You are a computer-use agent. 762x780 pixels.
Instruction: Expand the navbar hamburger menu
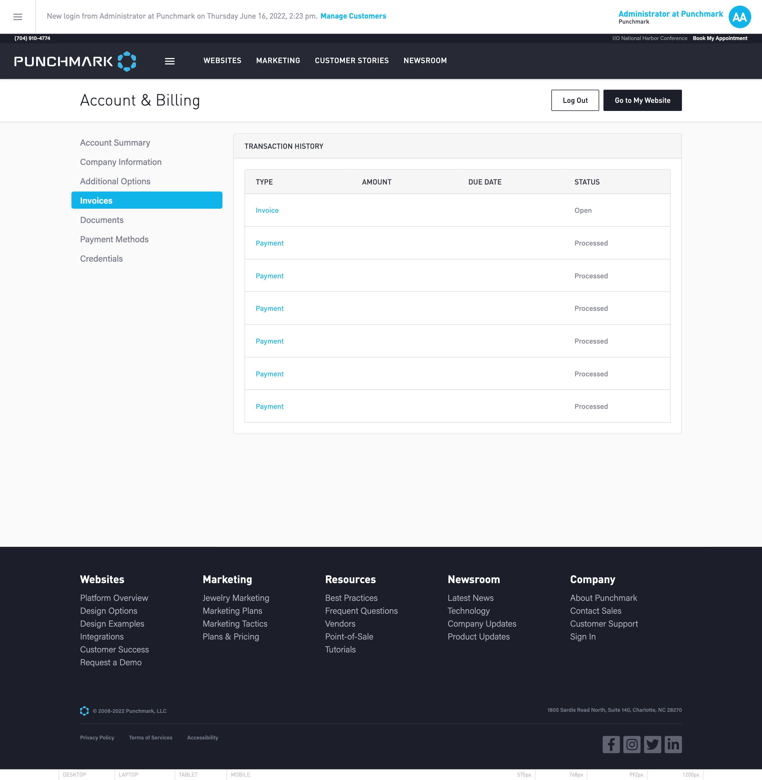tap(170, 61)
